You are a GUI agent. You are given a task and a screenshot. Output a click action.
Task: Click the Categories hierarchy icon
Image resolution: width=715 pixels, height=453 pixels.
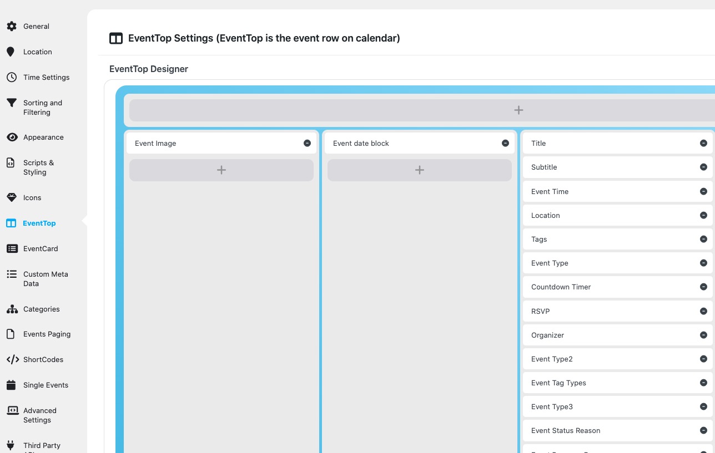[11, 309]
